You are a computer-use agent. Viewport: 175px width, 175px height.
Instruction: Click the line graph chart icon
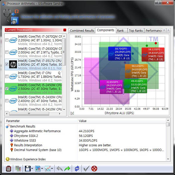48,169
